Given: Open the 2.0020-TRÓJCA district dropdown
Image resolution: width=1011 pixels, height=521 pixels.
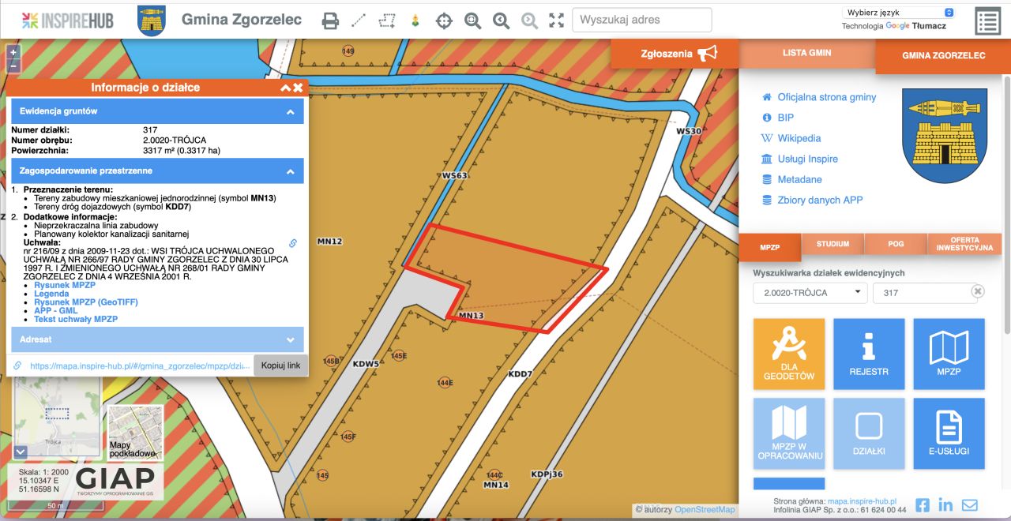Looking at the screenshot, I should 810,293.
